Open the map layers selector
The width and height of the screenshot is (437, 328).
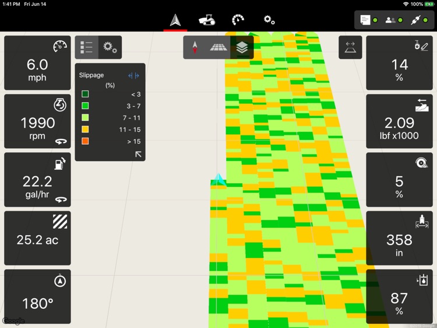242,47
